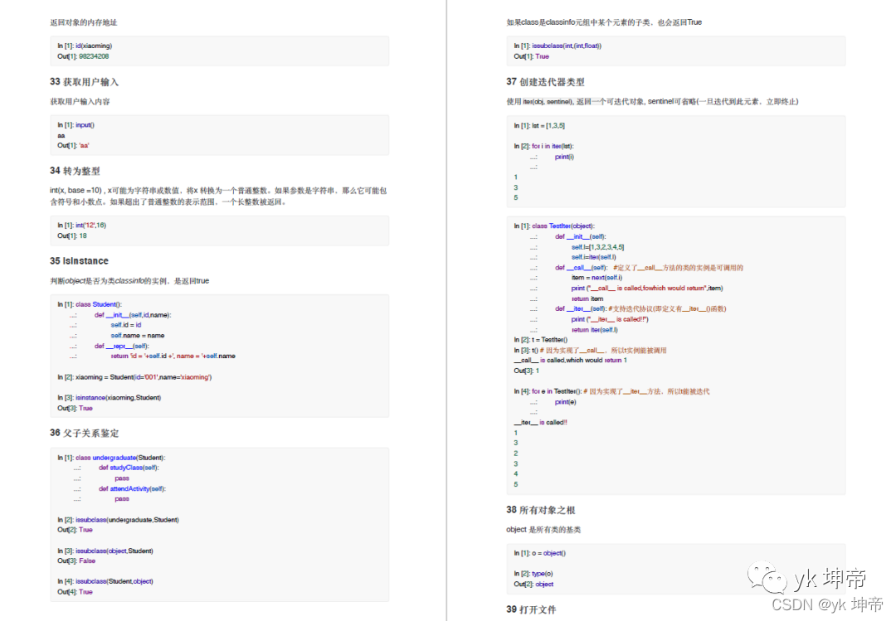Select the line "In [2]: t = TestIter()"
896x621 pixels.
pos(541,340)
